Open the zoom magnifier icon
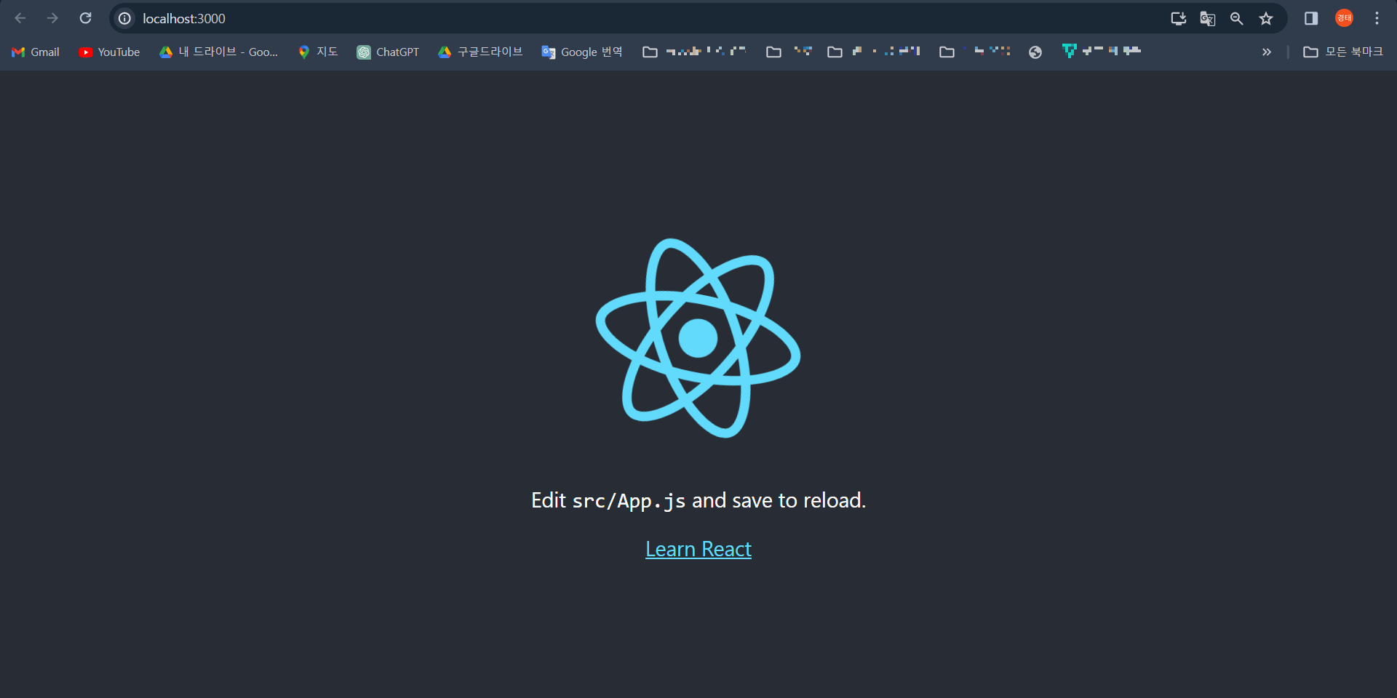1397x698 pixels. click(1237, 18)
